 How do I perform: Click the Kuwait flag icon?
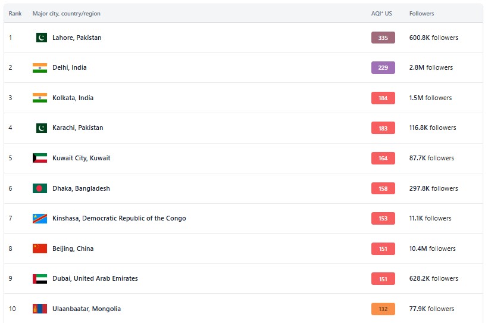coord(40,158)
